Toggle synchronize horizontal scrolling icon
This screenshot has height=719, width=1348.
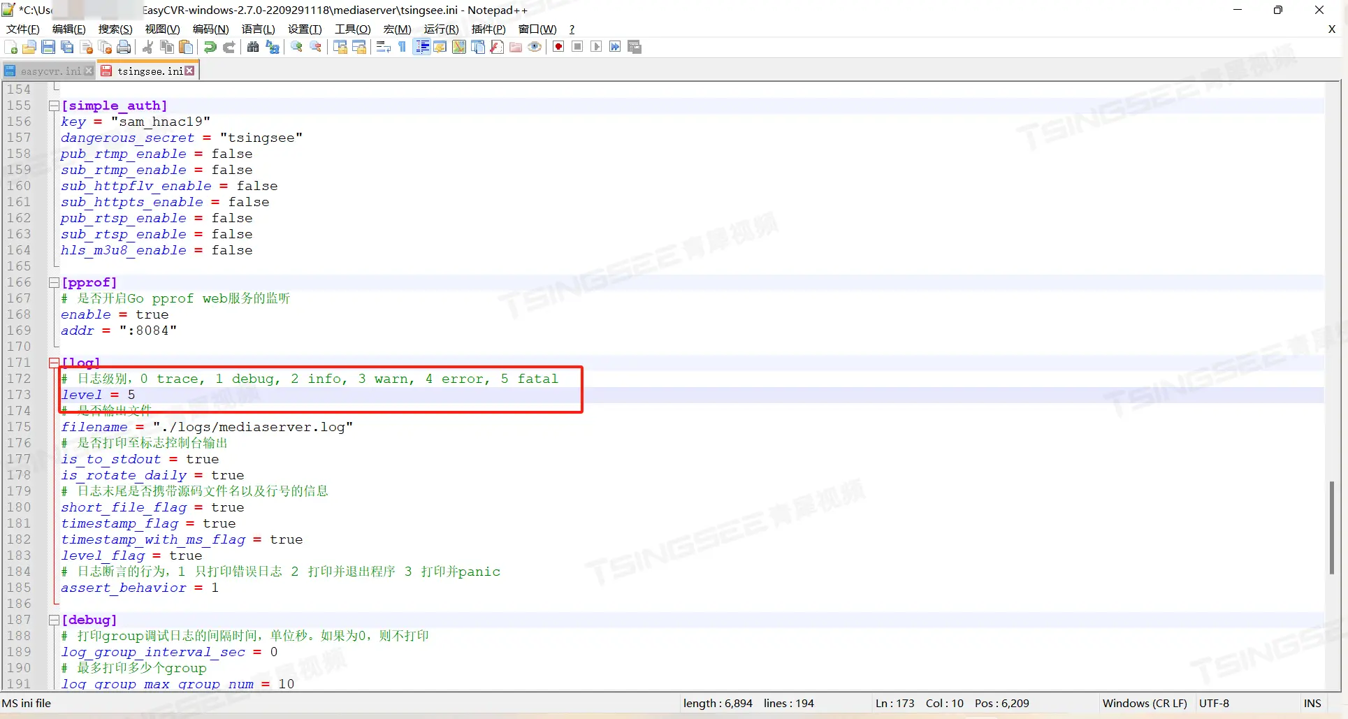(x=359, y=47)
